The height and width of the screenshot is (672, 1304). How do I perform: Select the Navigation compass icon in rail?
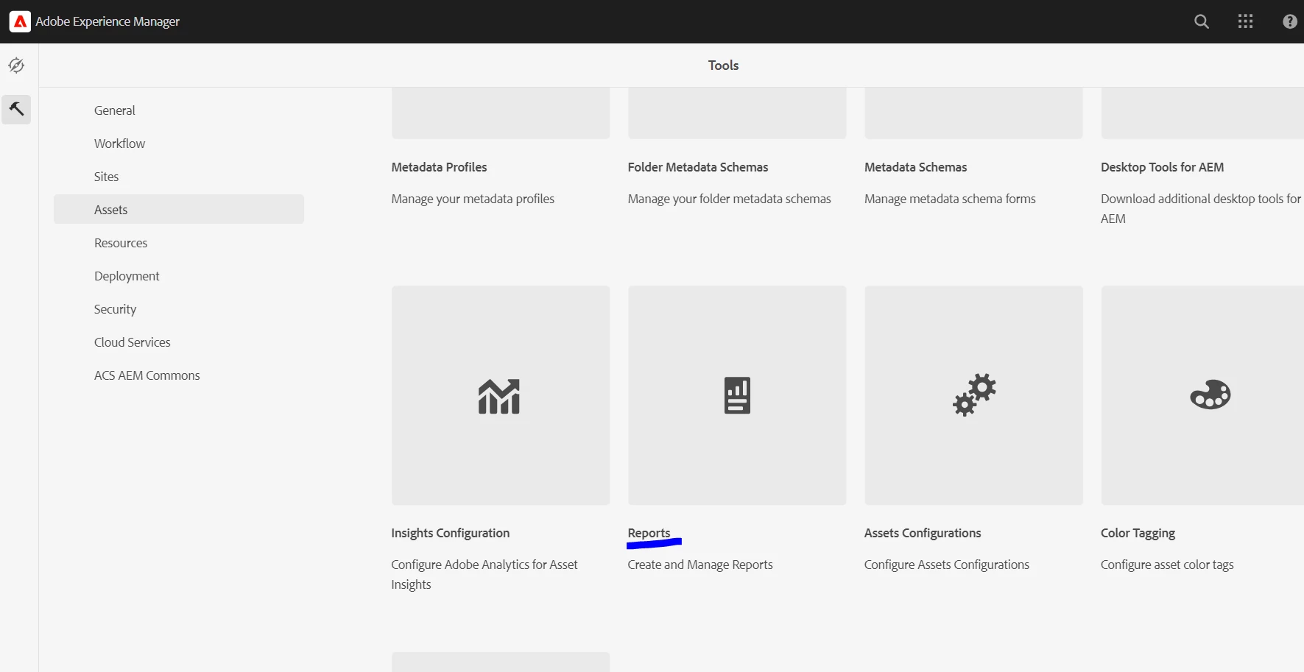[x=16, y=66]
